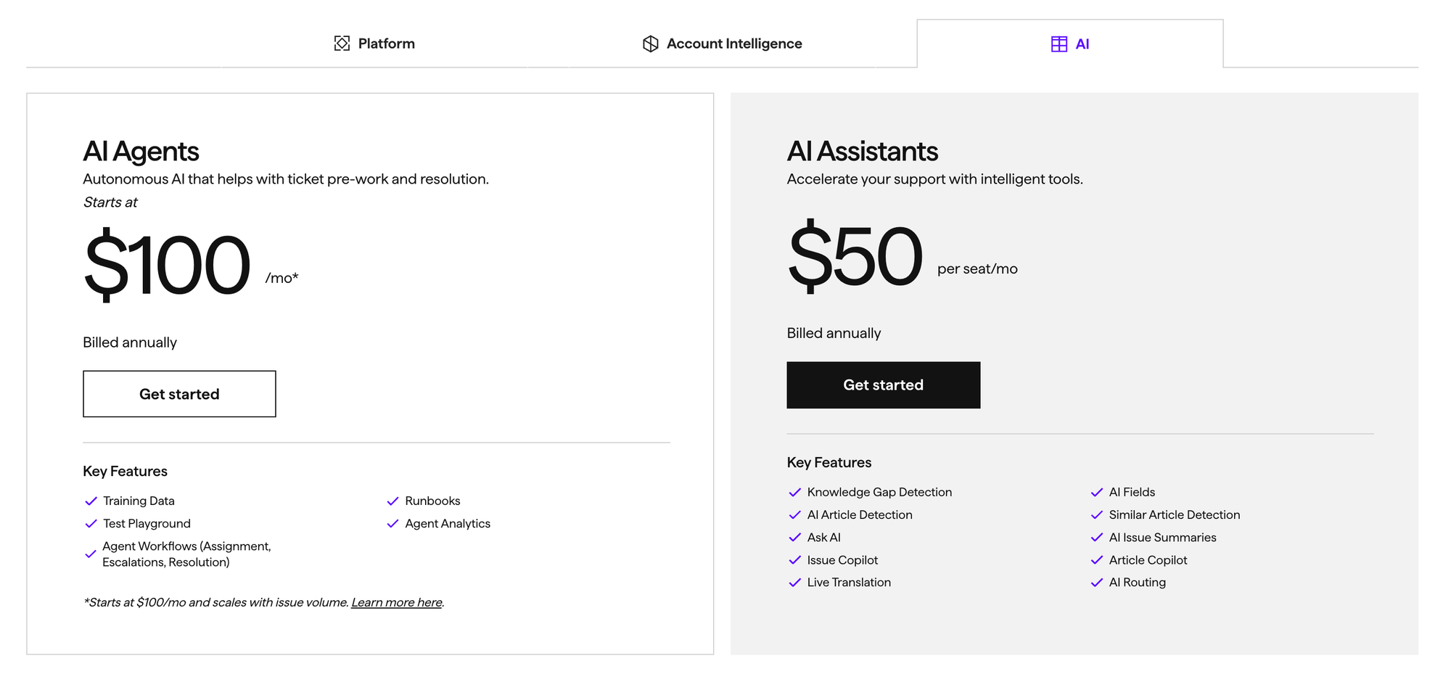
Task: Click the AI Agents card heading
Action: point(141,152)
